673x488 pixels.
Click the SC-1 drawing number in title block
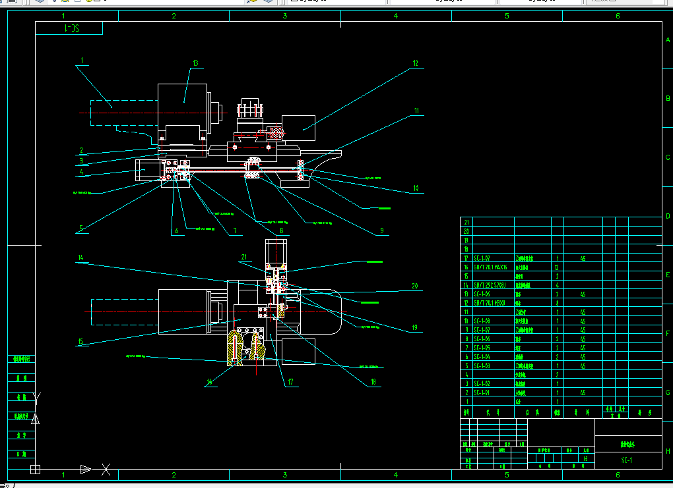click(x=627, y=460)
